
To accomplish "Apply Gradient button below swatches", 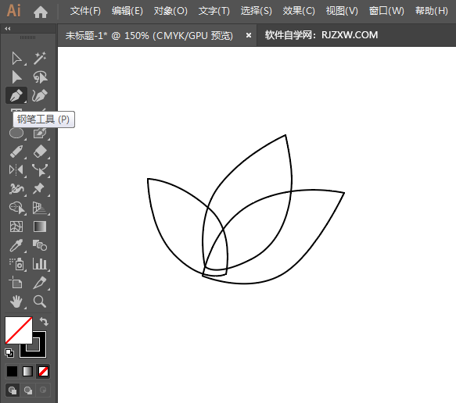I will point(27,371).
